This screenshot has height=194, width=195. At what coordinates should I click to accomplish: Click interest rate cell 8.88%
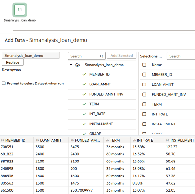147,183
